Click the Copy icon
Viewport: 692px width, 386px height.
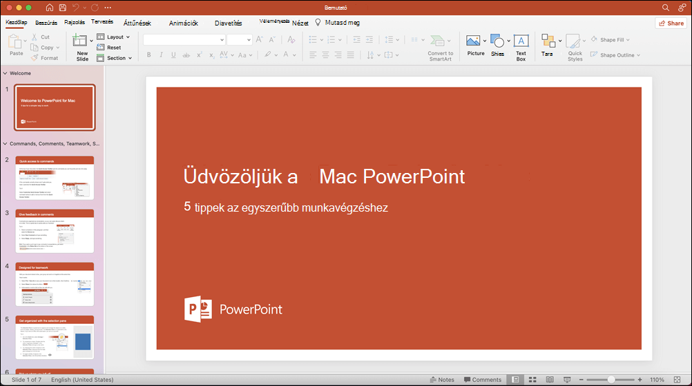[x=35, y=48]
